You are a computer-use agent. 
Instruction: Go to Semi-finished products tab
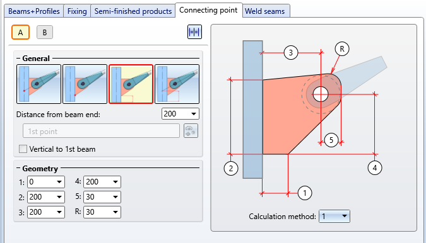pos(133,11)
